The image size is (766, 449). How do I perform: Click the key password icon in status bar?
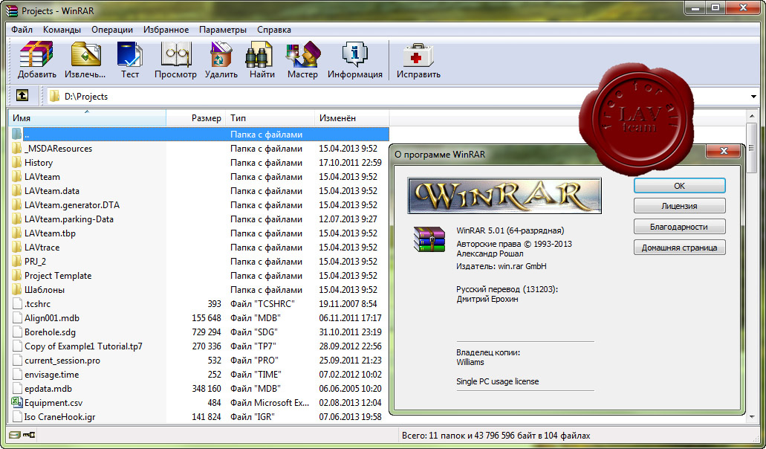tap(29, 435)
